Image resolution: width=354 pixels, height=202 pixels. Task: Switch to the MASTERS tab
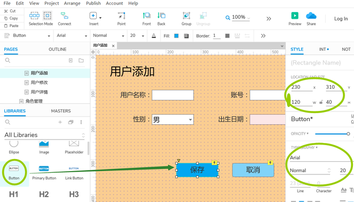(61, 111)
